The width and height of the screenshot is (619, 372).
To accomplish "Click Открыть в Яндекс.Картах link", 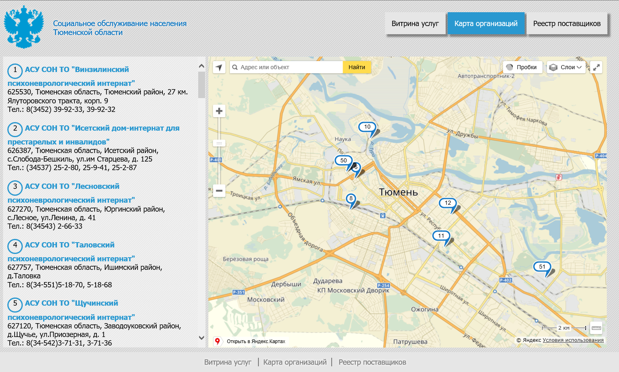I will (256, 341).
